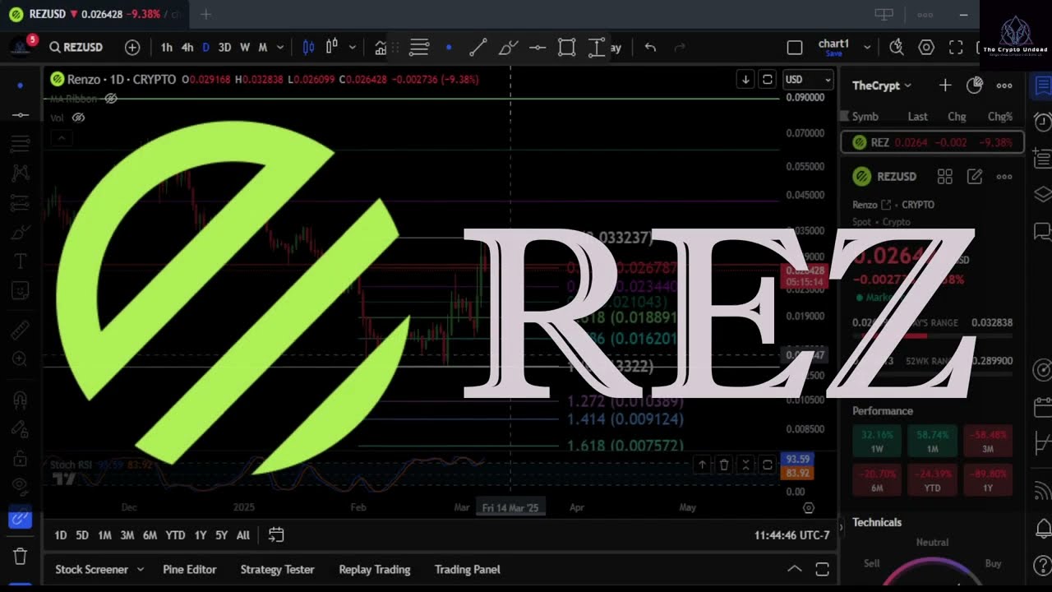Toggle Vol indicator visibility

[78, 118]
